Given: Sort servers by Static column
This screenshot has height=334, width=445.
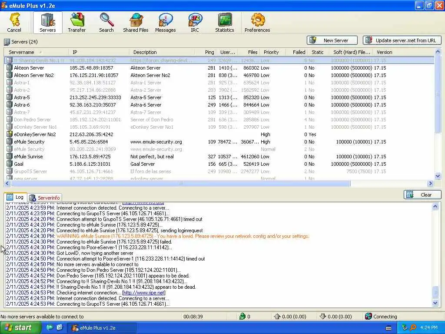Looking at the screenshot, I should point(318,52).
